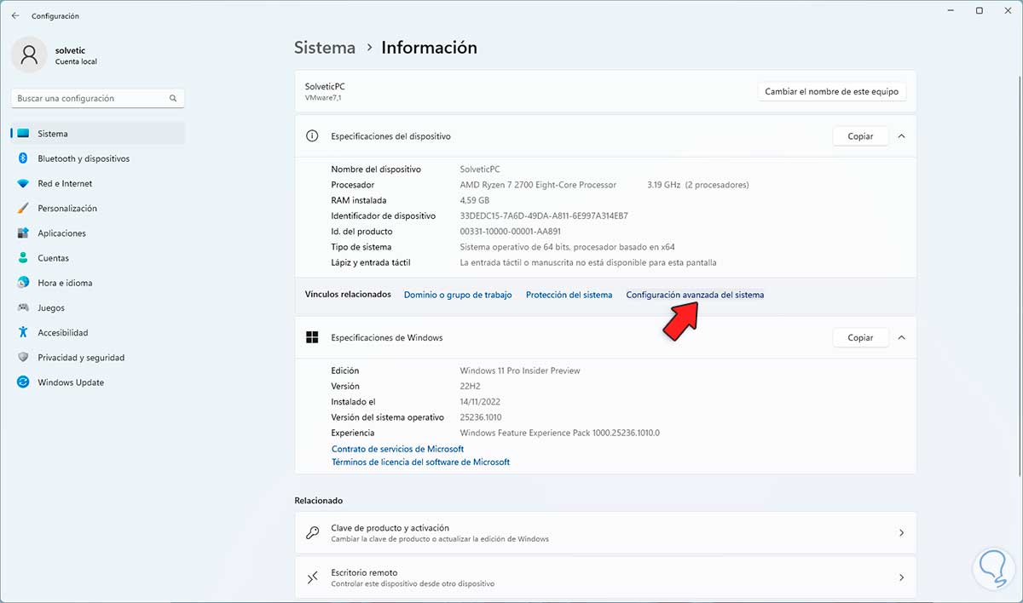This screenshot has height=603, width=1023.
Task: Go to Juegos settings
Action: tap(98, 307)
